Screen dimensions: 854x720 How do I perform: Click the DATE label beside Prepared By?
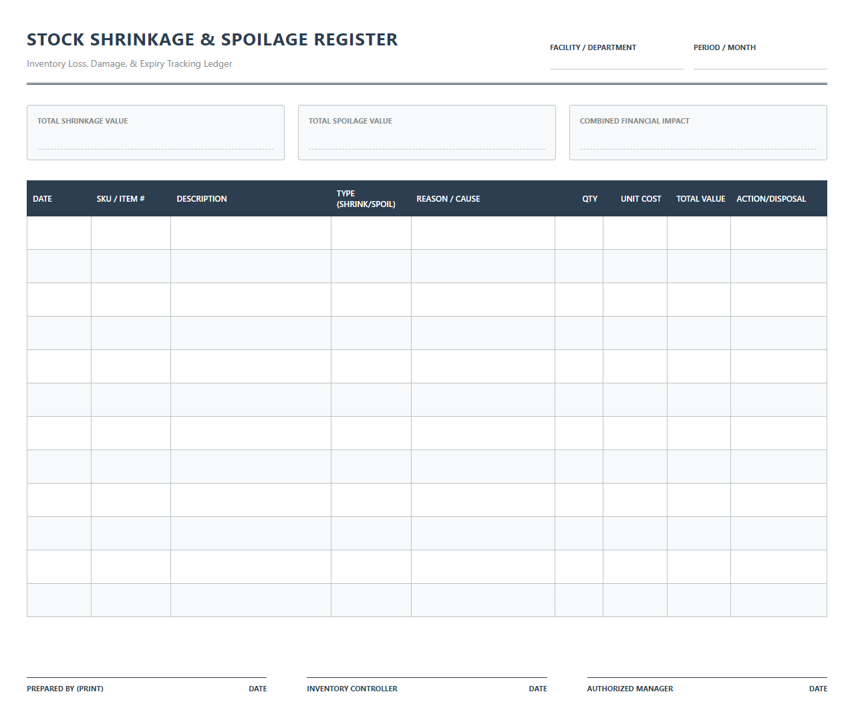coord(258,689)
